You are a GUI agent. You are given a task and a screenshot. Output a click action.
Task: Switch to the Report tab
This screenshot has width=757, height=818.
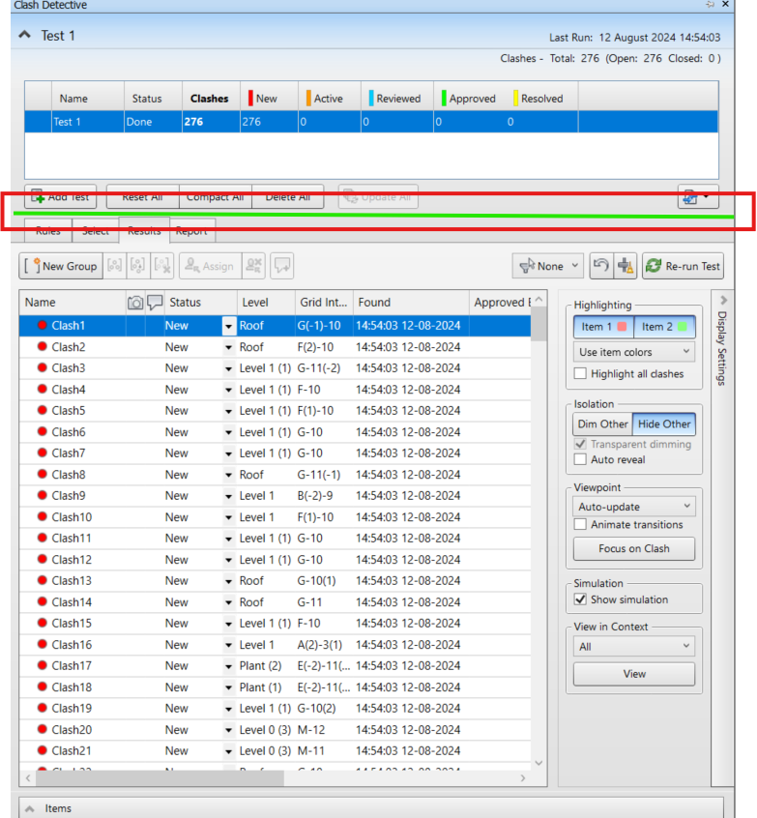[192, 231]
